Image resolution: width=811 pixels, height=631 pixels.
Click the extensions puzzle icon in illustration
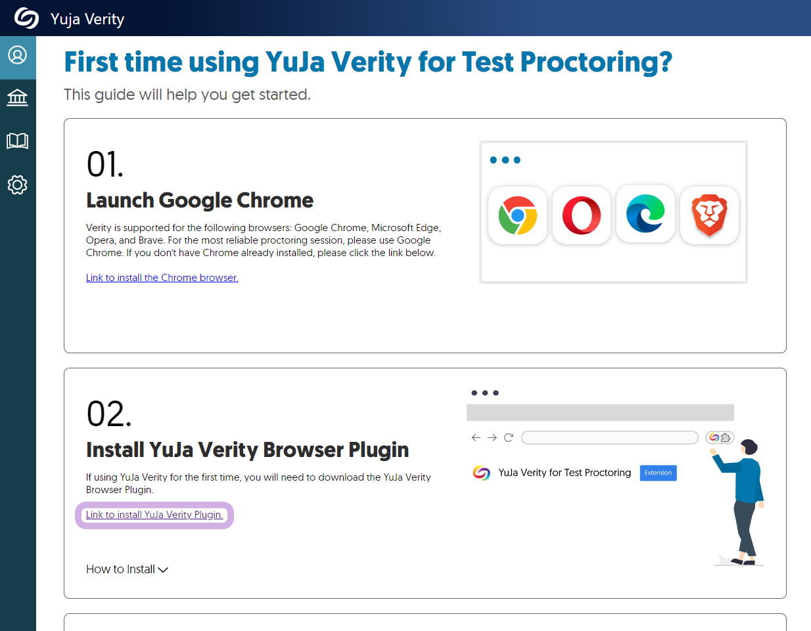726,437
